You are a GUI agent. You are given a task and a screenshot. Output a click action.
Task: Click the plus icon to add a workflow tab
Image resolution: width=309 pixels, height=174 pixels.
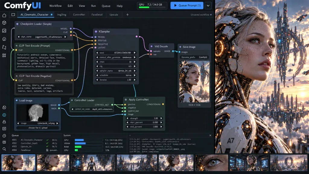click(128, 14)
